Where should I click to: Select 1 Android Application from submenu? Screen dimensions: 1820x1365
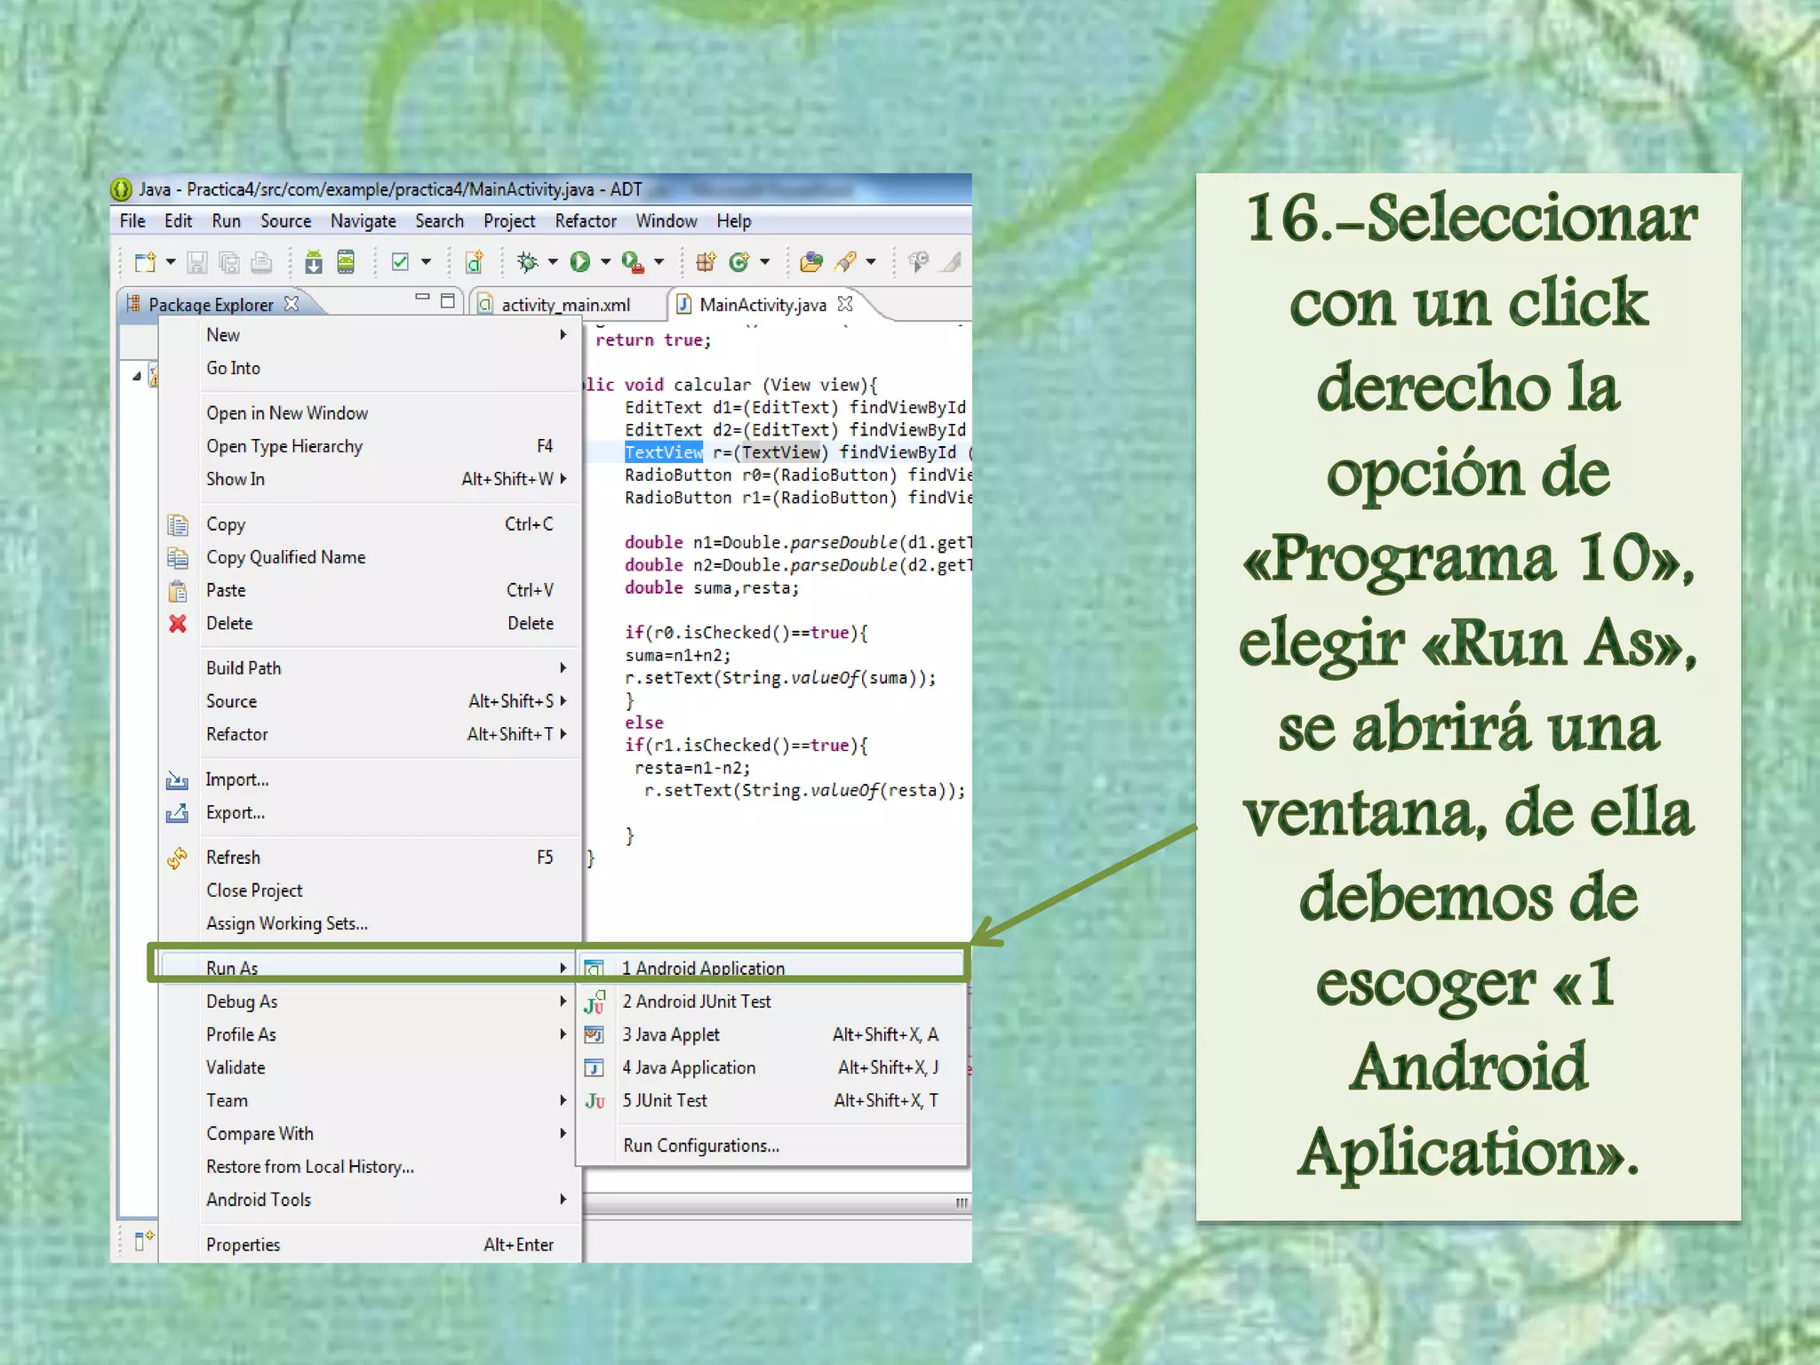[772, 968]
